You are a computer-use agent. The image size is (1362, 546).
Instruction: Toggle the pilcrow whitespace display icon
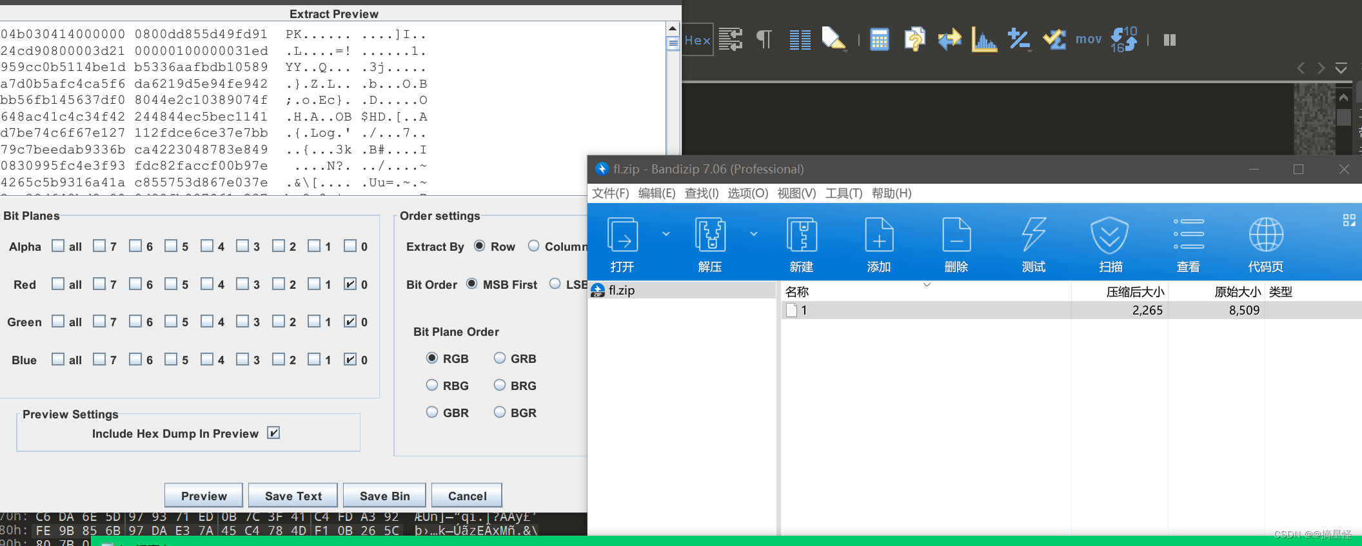tap(764, 40)
